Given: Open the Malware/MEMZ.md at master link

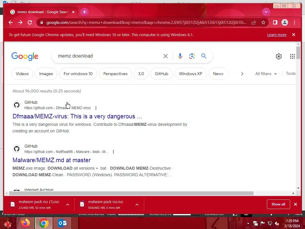Looking at the screenshot, I should click(x=52, y=160).
